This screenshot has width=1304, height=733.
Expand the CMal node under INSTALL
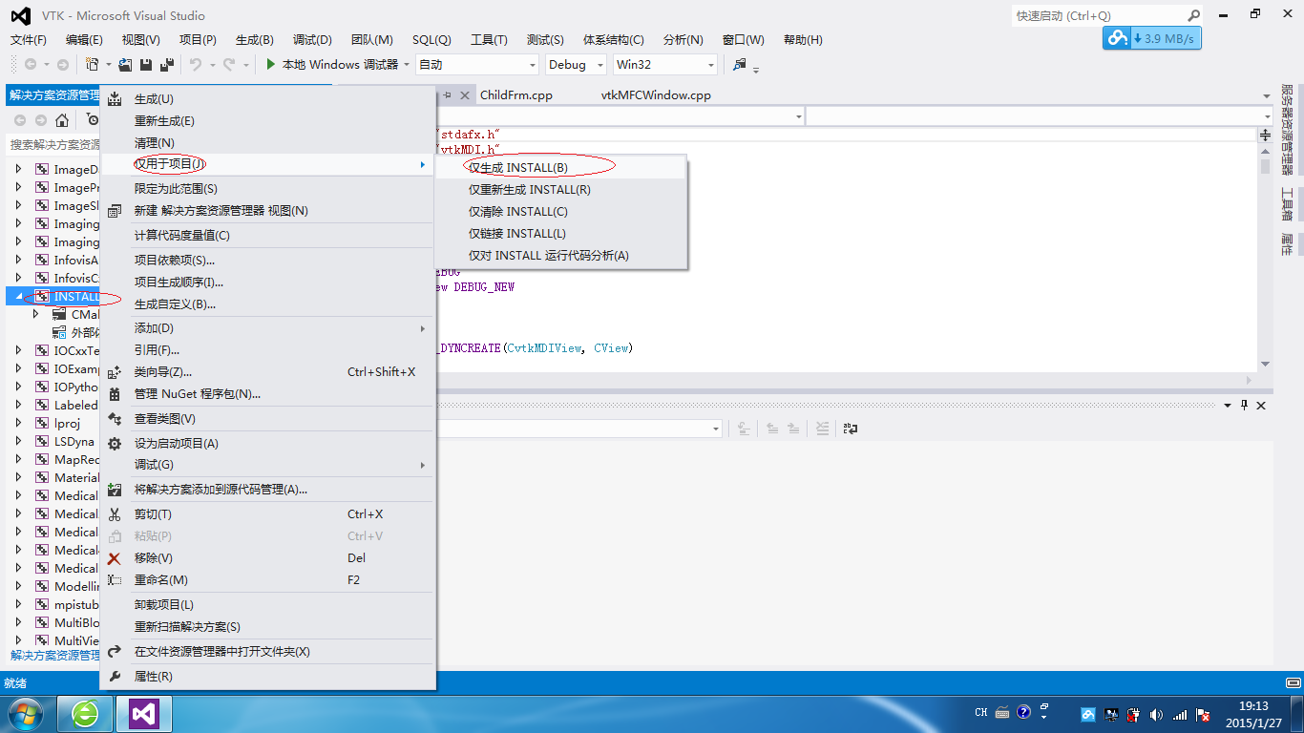pos(36,314)
